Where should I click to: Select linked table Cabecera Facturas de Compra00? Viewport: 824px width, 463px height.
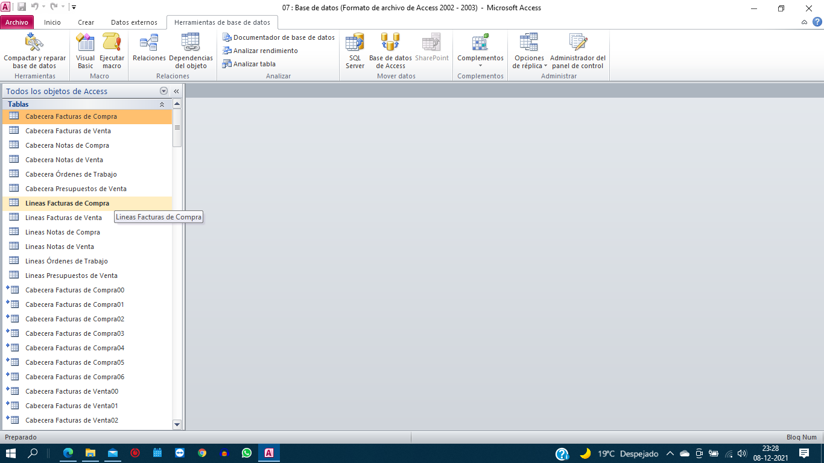click(x=87, y=290)
